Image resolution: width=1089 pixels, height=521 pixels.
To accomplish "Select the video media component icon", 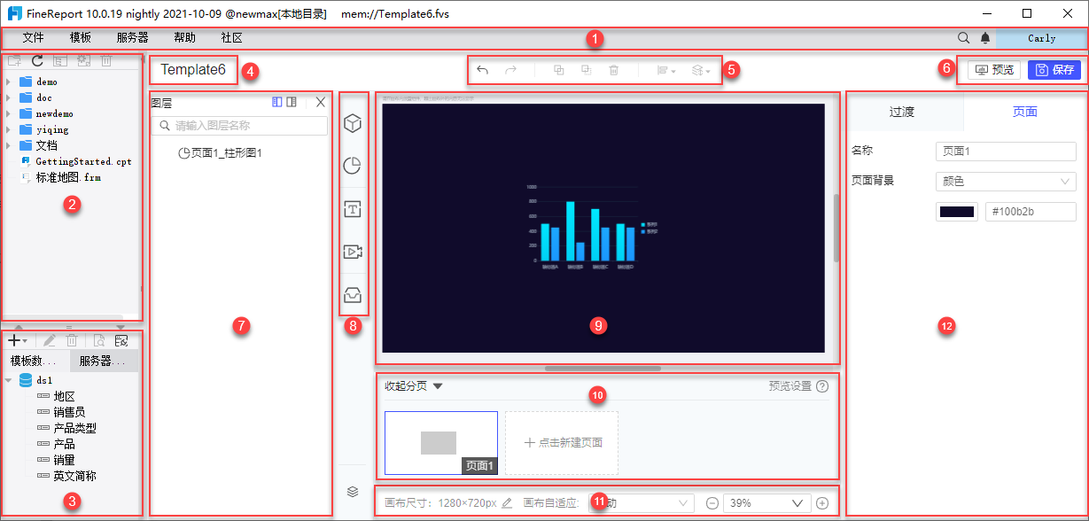I will pyautogui.click(x=353, y=252).
